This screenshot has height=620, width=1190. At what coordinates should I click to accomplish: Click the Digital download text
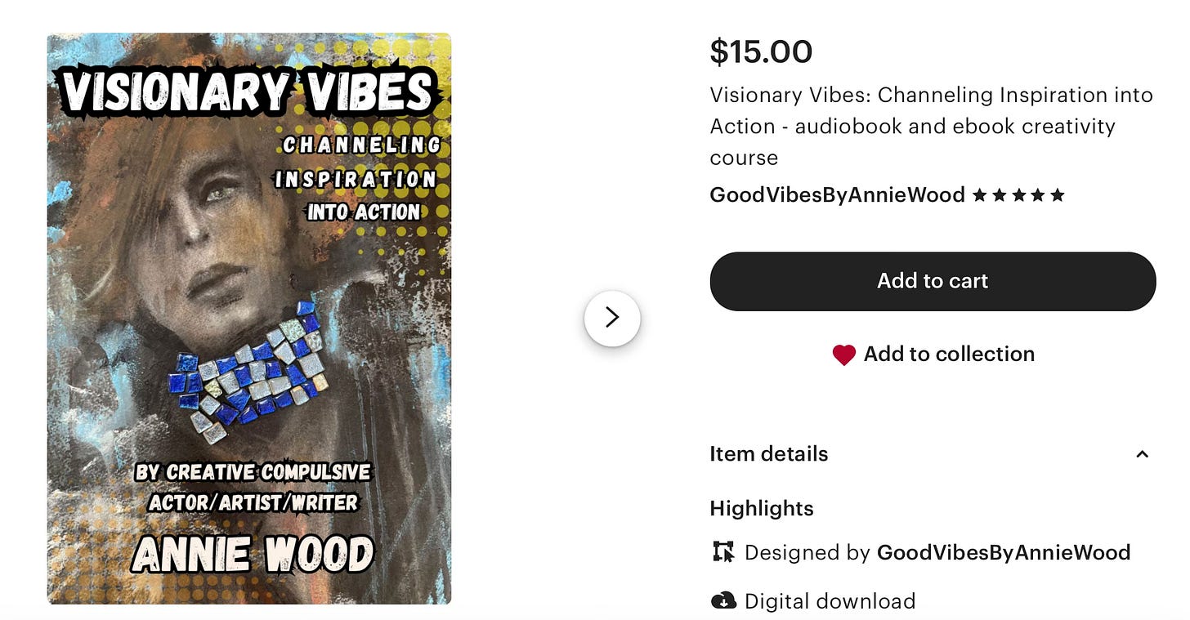(x=830, y=601)
